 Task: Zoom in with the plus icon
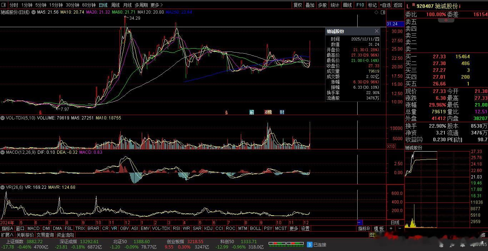(x=391, y=228)
